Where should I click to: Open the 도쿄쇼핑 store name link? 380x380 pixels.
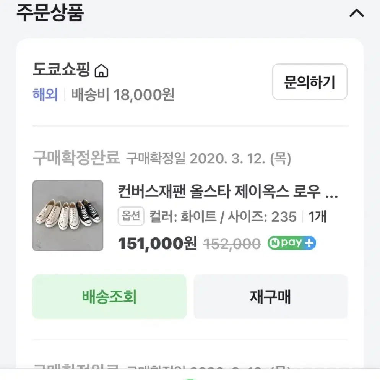(x=61, y=69)
